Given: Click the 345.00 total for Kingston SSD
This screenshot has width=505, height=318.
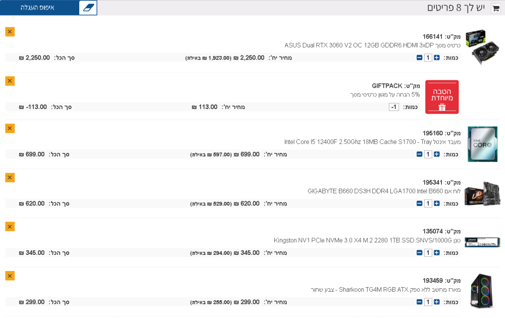Looking at the screenshot, I should click(32, 253).
